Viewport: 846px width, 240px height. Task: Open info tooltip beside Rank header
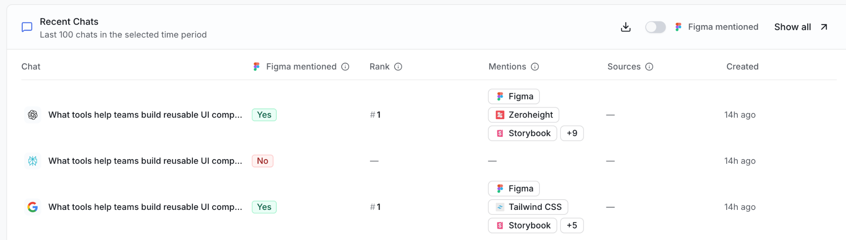tap(398, 67)
